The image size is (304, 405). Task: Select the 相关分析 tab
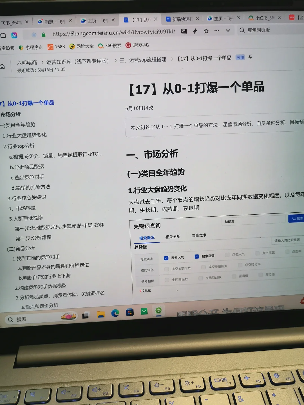173,237
